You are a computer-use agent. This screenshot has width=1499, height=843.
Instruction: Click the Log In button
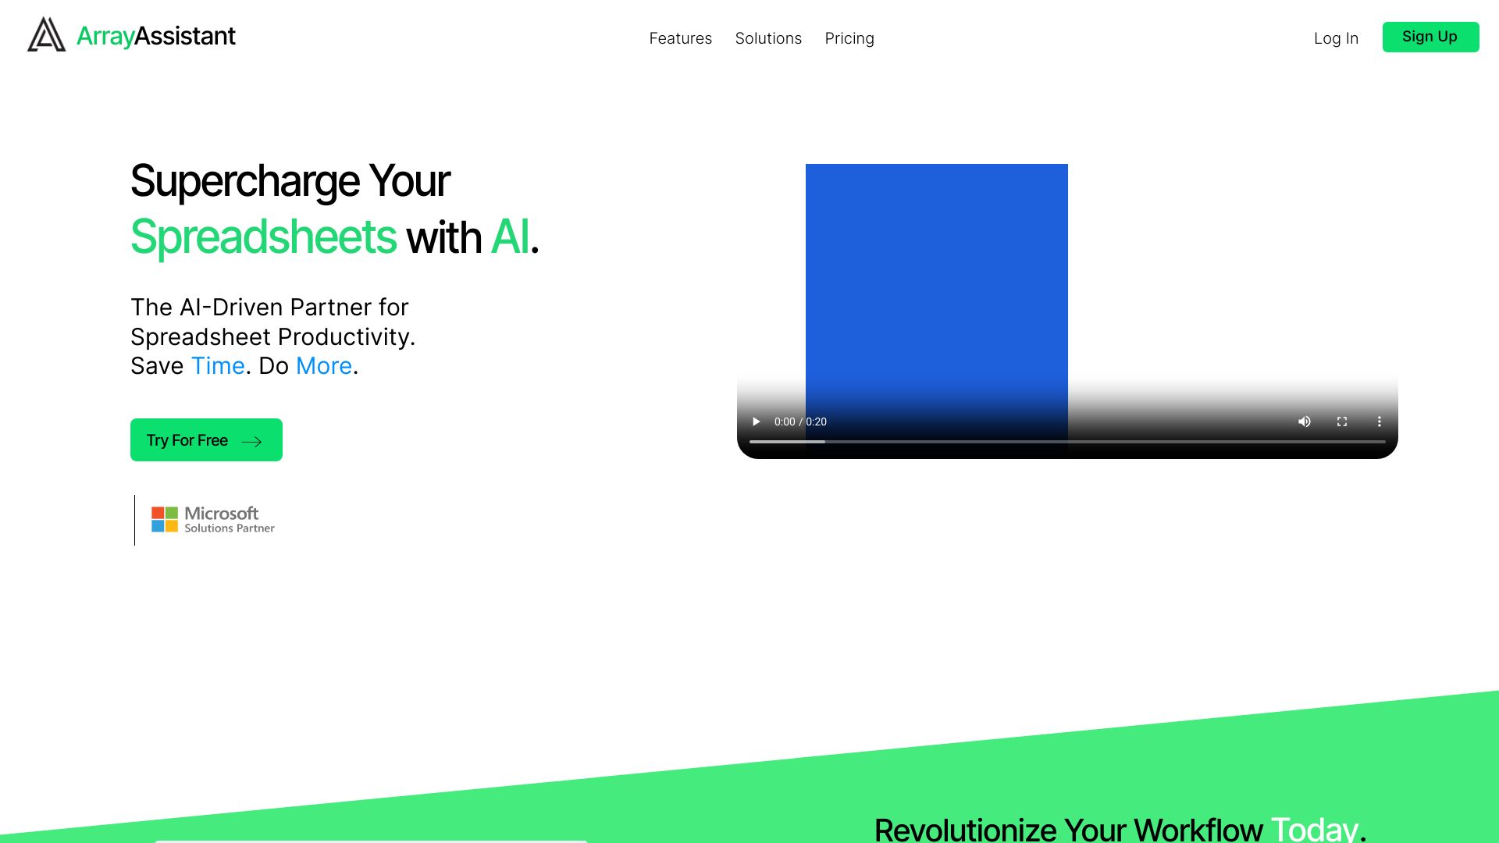1337,38
